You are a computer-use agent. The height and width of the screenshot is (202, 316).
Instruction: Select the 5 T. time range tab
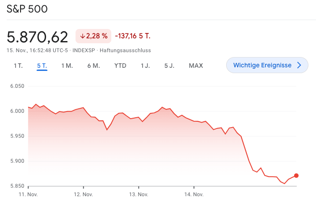(x=42, y=66)
